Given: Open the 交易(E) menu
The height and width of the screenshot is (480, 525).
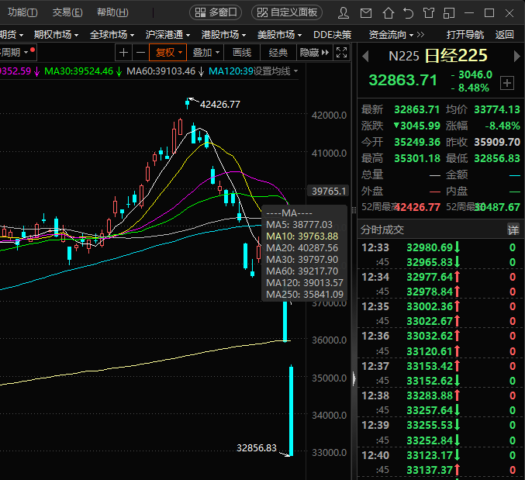Looking at the screenshot, I should pos(67,12).
